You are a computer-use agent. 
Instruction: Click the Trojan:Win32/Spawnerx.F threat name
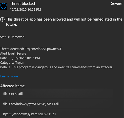(x=44, y=49)
